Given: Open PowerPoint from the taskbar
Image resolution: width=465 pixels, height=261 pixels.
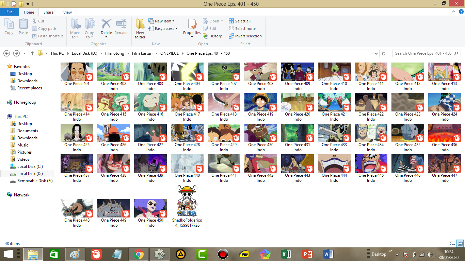Looking at the screenshot, I should (307, 254).
